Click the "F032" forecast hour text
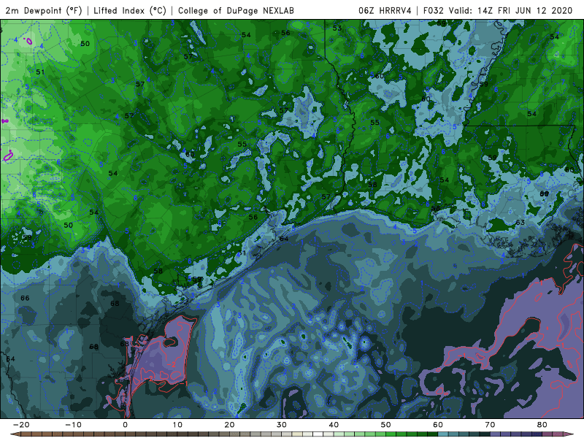Image resolution: width=584 pixels, height=438 pixels. [x=434, y=10]
